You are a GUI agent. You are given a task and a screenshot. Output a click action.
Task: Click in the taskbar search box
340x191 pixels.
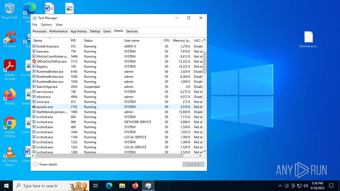coord(50,186)
